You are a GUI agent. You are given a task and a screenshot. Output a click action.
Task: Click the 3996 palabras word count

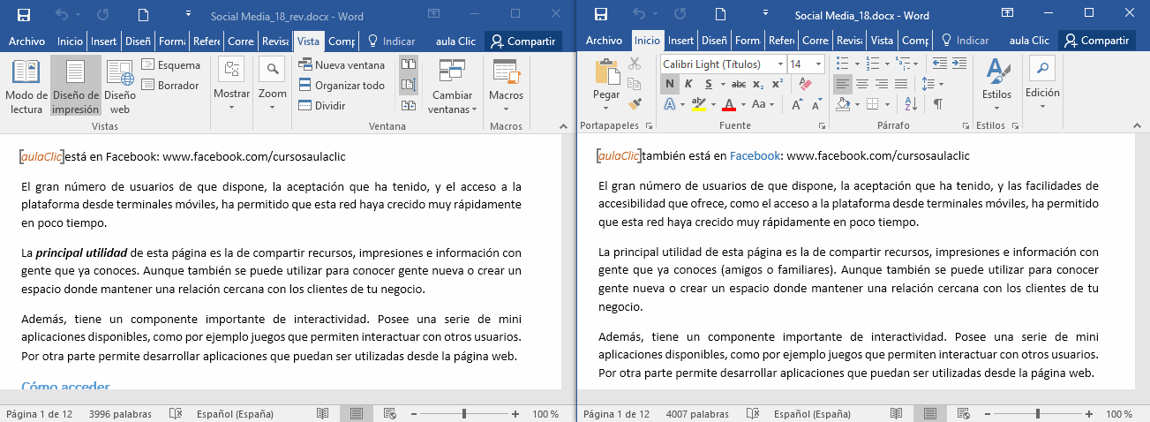tap(120, 414)
